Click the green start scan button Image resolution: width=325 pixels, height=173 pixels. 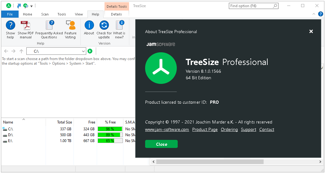tap(90, 51)
